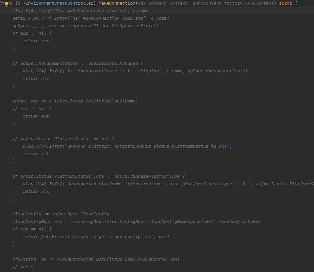Image resolution: width=314 pixels, height=272 pixels.
Task: Click the context.Context parameter type
Action: pos(168,3)
